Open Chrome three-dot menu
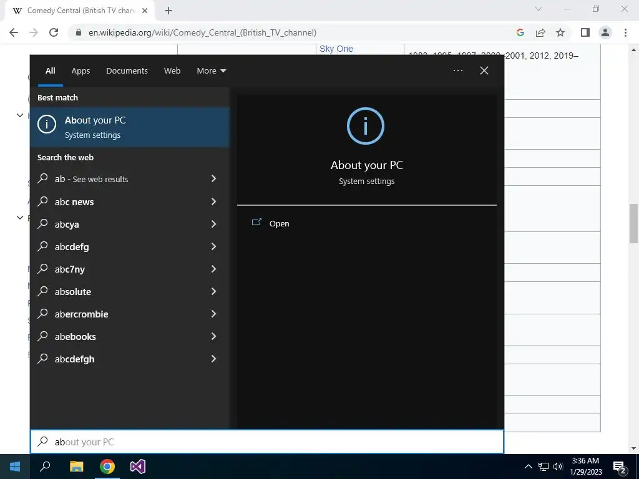 click(625, 32)
